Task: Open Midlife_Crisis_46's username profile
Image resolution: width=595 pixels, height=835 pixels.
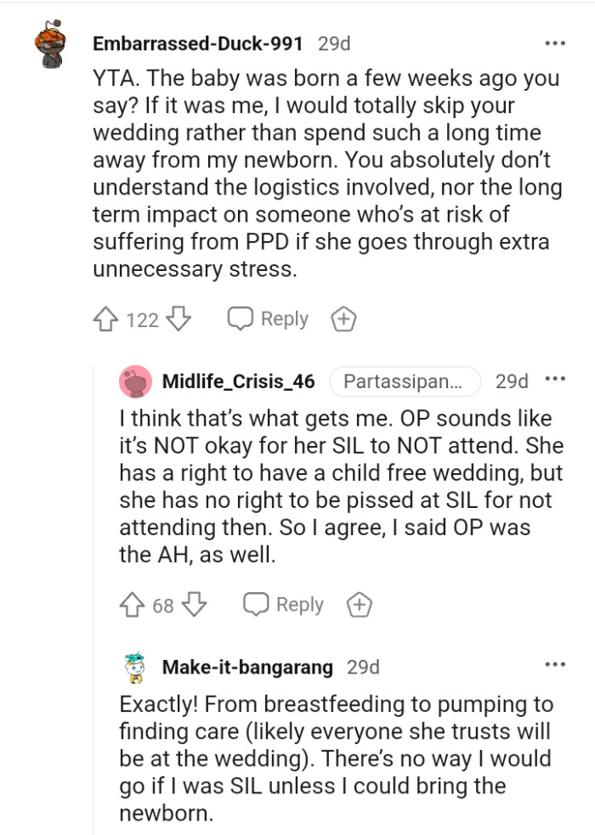Action: tap(237, 381)
